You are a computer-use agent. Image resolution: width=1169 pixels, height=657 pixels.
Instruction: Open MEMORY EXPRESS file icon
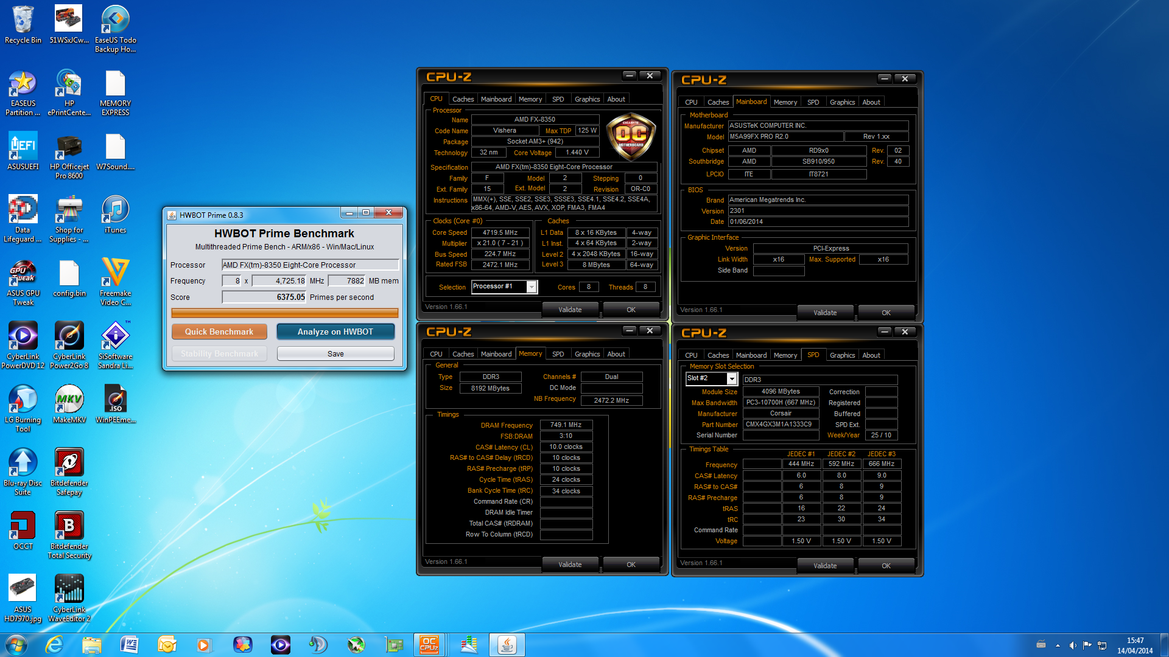115,93
